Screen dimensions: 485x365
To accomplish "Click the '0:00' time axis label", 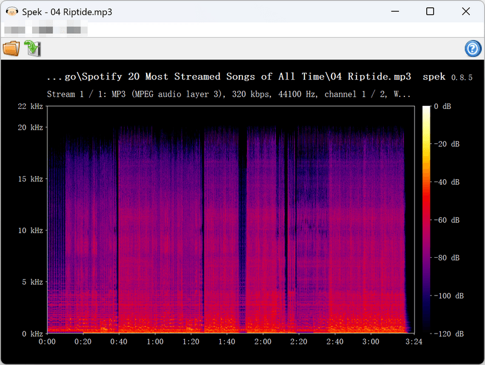I will click(47, 342).
